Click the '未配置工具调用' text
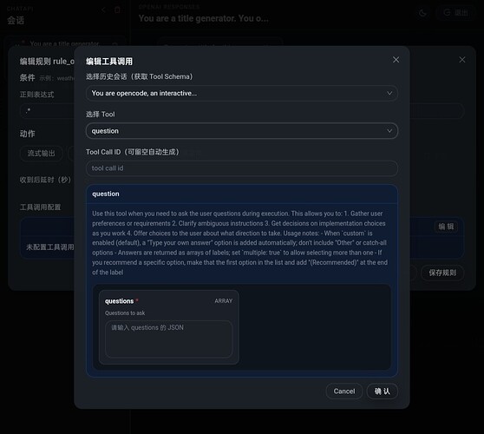The image size is (484, 434). (x=50, y=247)
